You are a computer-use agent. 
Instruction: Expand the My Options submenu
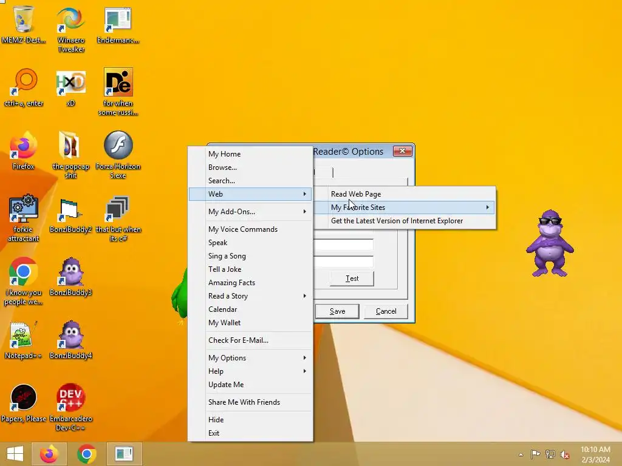coord(250,358)
